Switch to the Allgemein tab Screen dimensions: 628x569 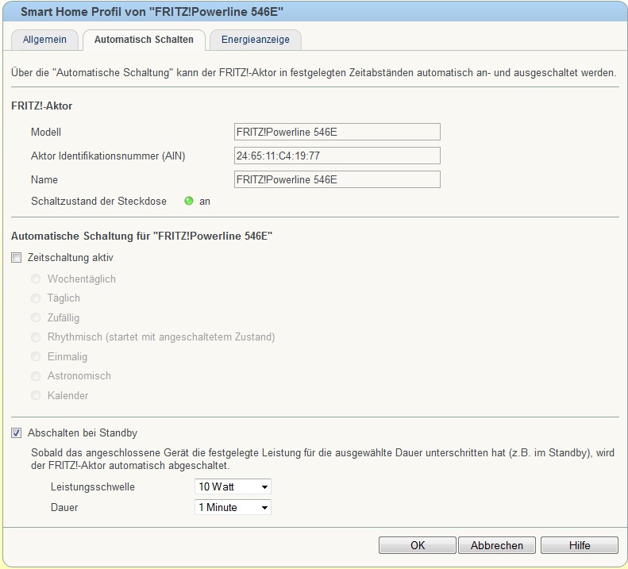(x=44, y=40)
